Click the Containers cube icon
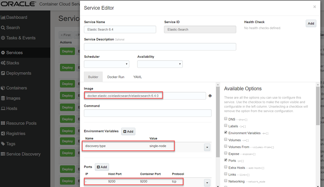This screenshot has width=324, height=187. (3, 88)
